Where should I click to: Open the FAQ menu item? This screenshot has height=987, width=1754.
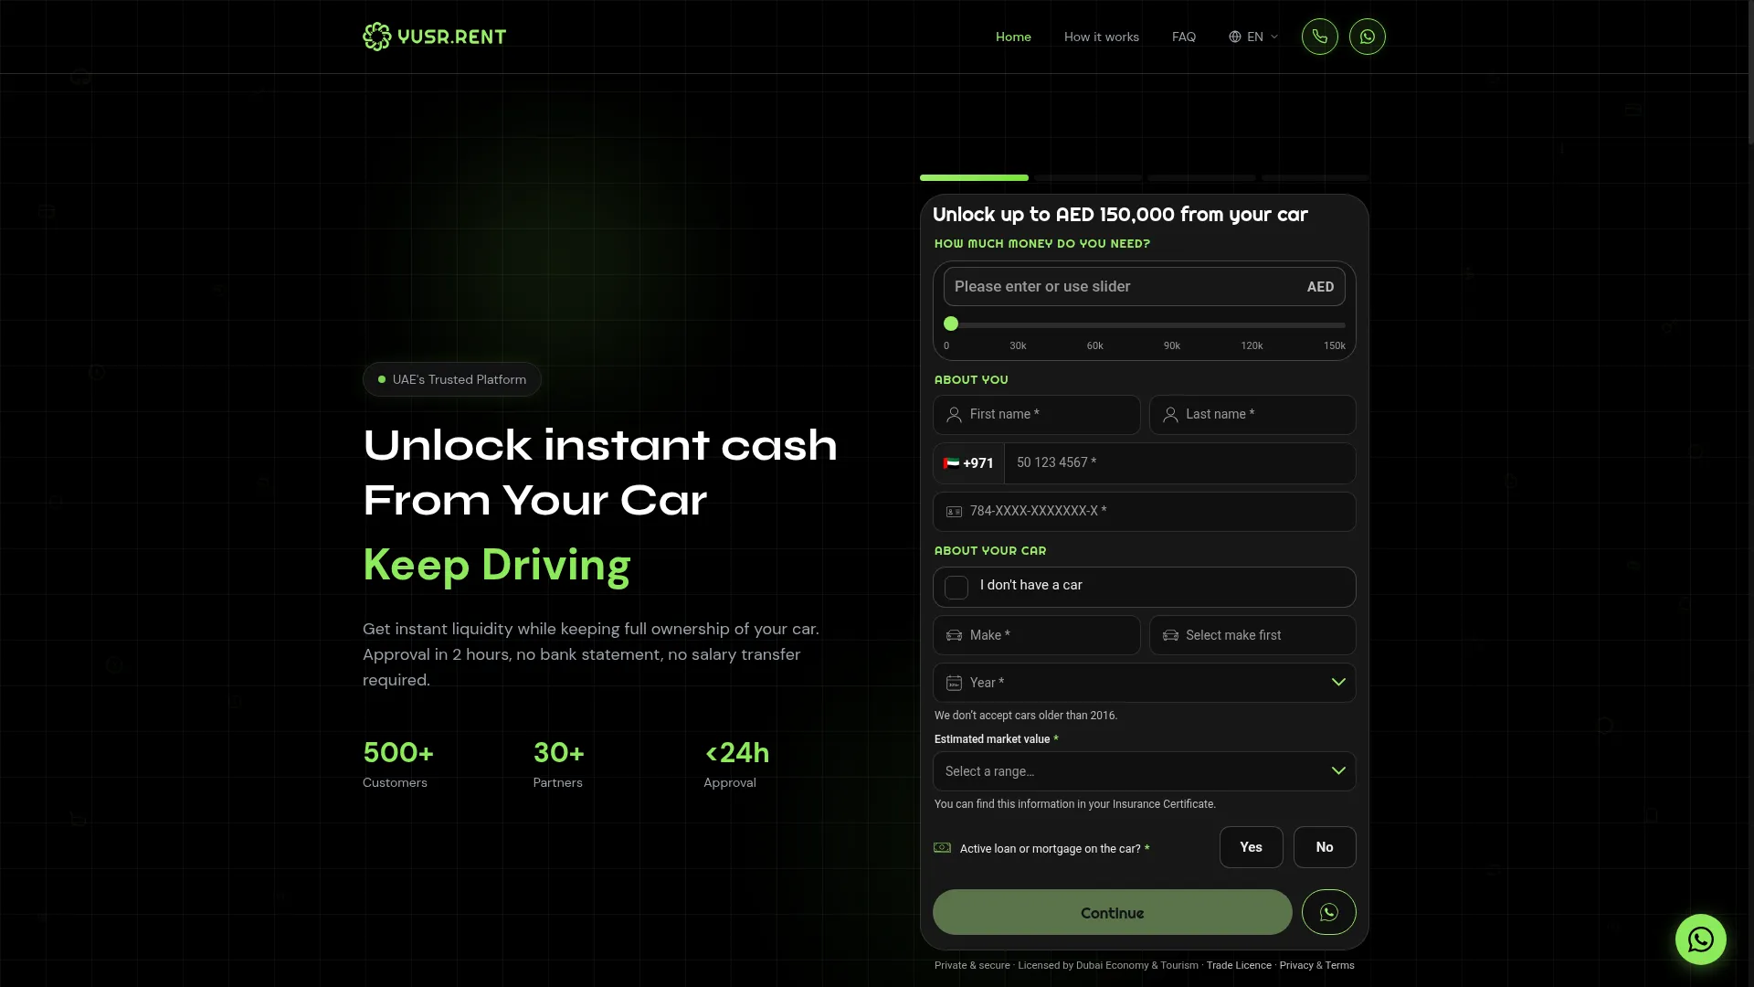[1183, 37]
